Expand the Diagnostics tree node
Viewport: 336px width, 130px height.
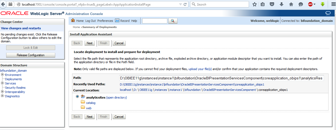pyautogui.click(x=2, y=96)
